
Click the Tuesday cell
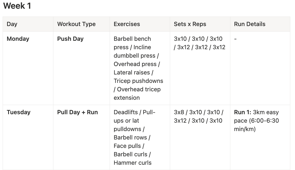click(18, 112)
